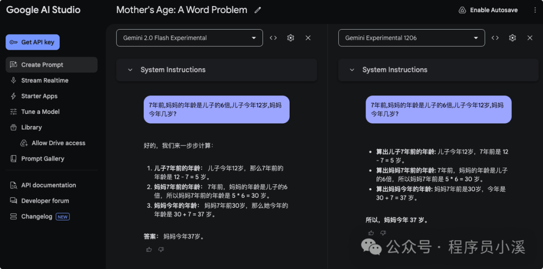The width and height of the screenshot is (543, 269).
Task: Open the Gemini 2.0 Flash Experimental model dropdown
Action: click(190, 38)
